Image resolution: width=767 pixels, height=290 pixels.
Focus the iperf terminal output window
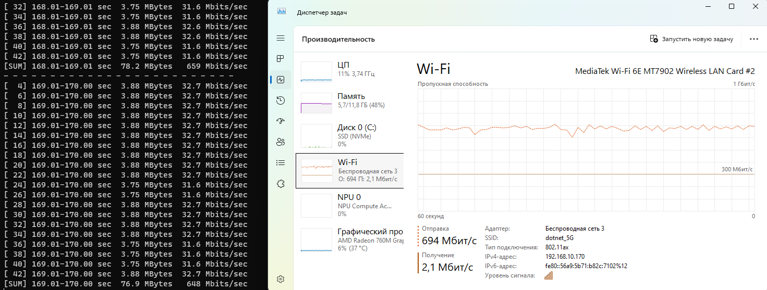pyautogui.click(x=130, y=146)
